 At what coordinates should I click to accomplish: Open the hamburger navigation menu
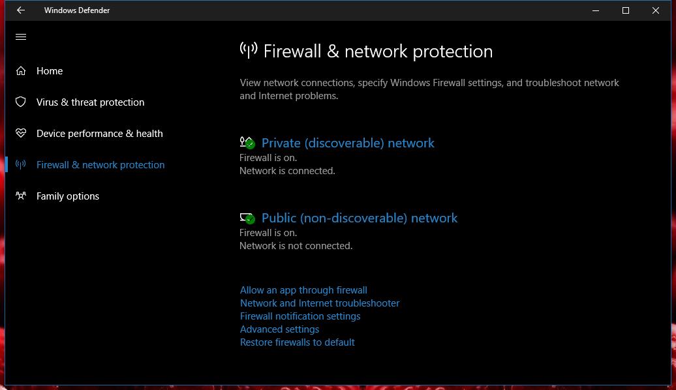click(x=21, y=37)
